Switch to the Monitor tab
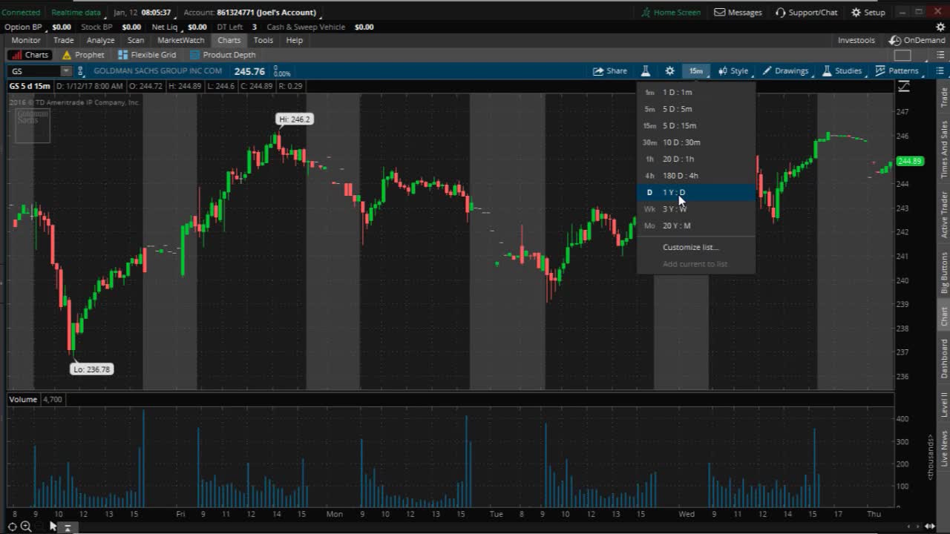 tap(26, 40)
